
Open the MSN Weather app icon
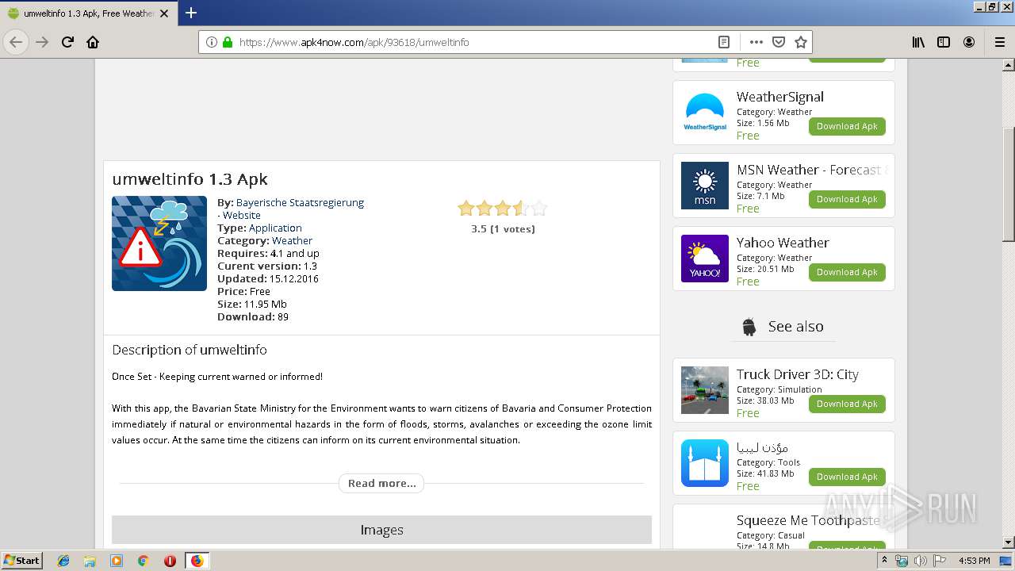(x=705, y=186)
